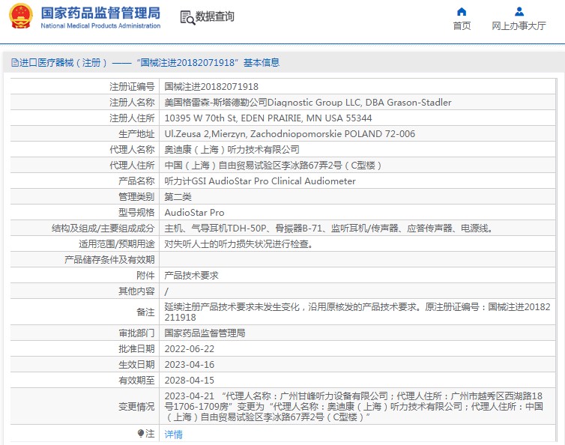The image size is (565, 445).
Task: Click the 代理人住所 label
Action: coord(132,166)
